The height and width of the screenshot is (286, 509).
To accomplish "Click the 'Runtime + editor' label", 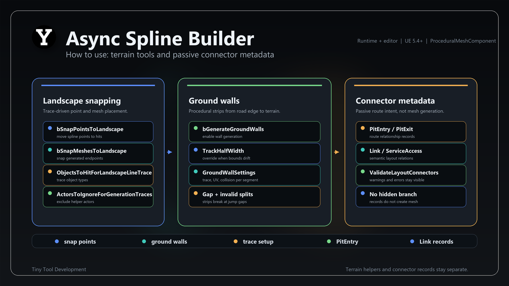I will (x=378, y=41).
